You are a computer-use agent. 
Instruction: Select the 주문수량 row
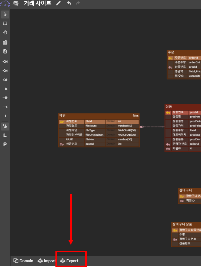(184, 62)
